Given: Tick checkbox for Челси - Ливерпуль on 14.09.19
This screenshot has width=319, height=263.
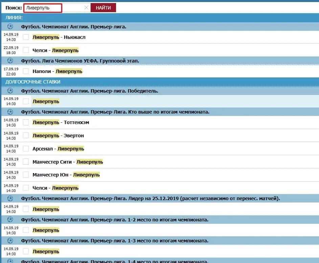Looking at the screenshot, I should pyautogui.click(x=26, y=188).
